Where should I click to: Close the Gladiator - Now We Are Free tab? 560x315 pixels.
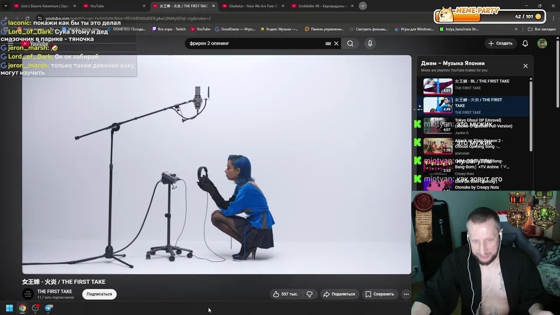click(x=283, y=6)
